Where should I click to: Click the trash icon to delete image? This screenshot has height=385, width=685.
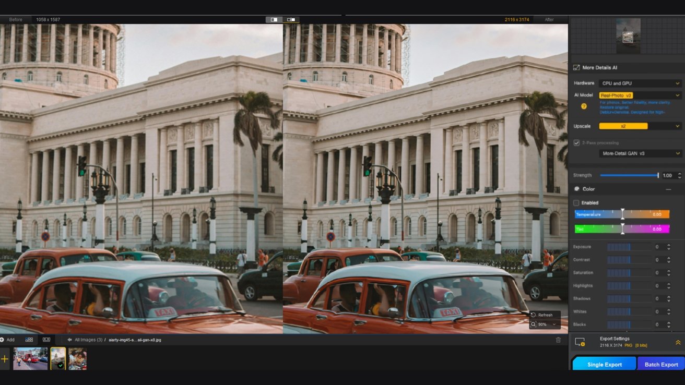pyautogui.click(x=558, y=340)
